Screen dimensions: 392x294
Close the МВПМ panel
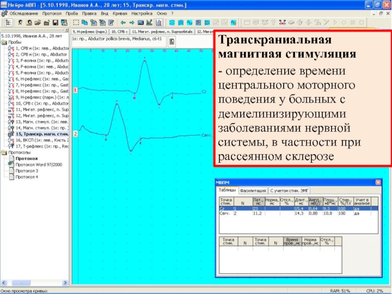point(377,182)
